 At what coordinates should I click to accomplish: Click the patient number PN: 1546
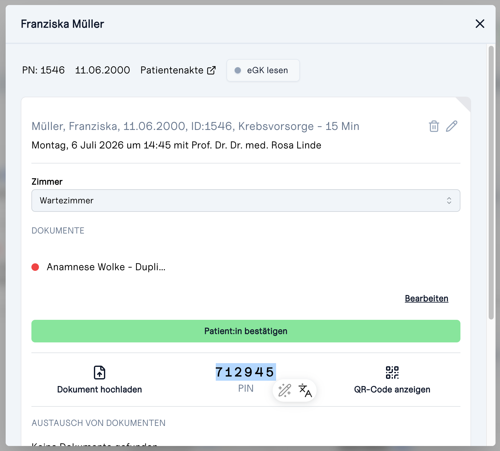(43, 70)
